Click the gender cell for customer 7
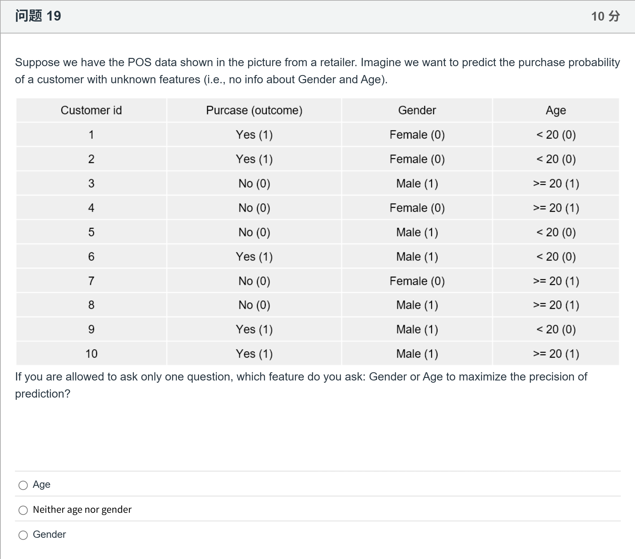This screenshot has width=635, height=559. coord(417,281)
